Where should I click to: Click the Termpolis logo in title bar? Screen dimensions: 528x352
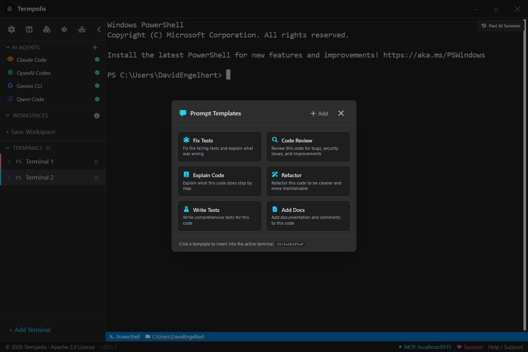(10, 8)
